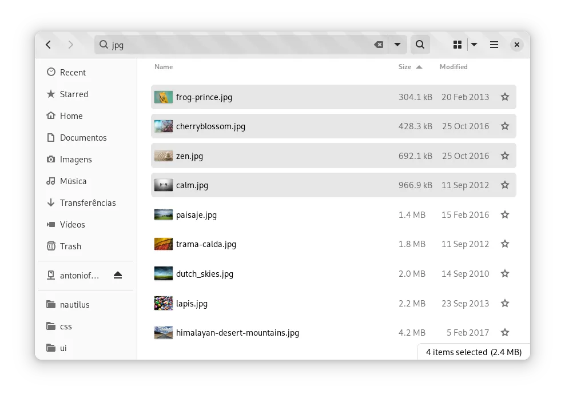Star the frog-prince.jpg file
Screen dimensions: 565x398
tap(505, 97)
